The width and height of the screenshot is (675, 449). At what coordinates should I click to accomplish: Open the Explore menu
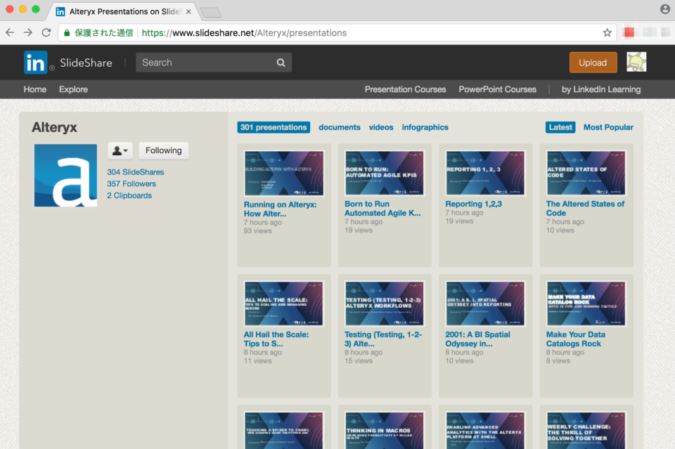[72, 89]
